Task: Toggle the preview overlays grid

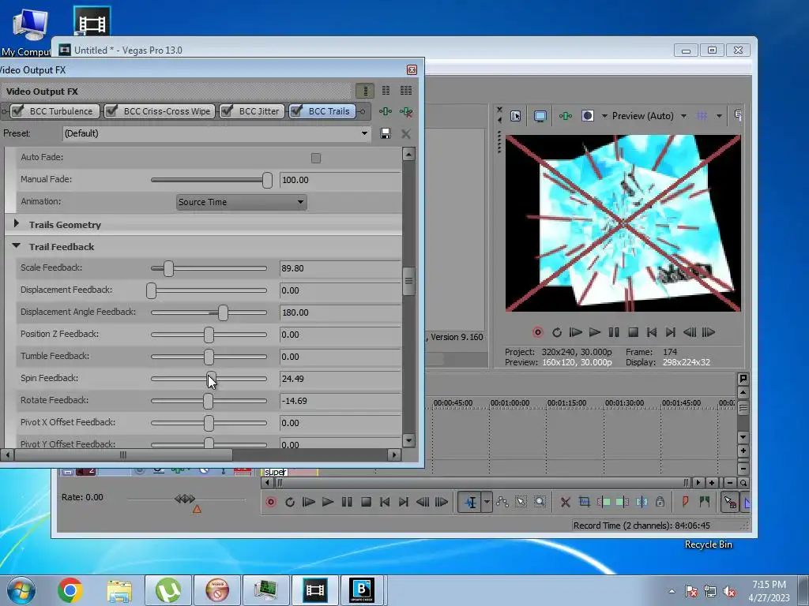Action: (702, 116)
